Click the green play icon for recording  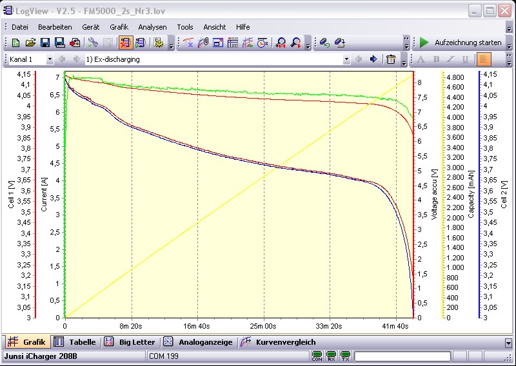tap(424, 43)
